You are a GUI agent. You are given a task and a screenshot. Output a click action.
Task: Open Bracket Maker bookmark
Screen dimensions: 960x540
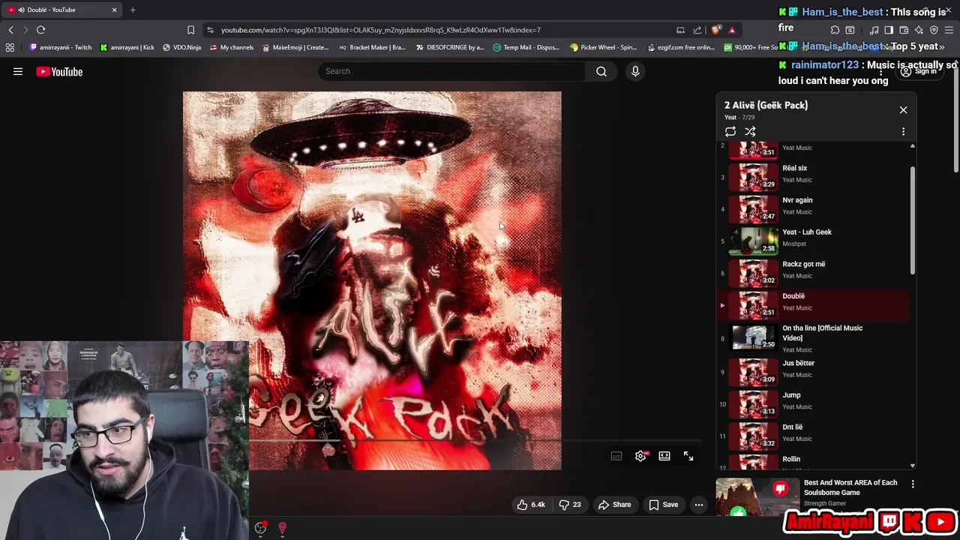(x=371, y=47)
